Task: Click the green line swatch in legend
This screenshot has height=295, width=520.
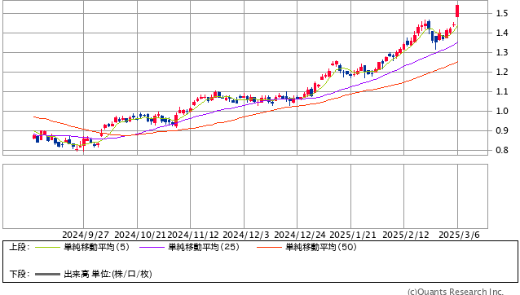Action: point(48,247)
